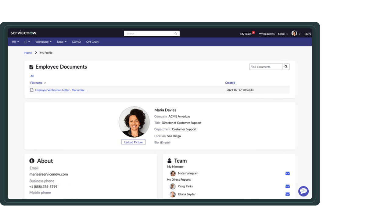Click the envelope icon beside Eliana Snyder
The width and height of the screenshot is (366, 206).
[287, 194]
